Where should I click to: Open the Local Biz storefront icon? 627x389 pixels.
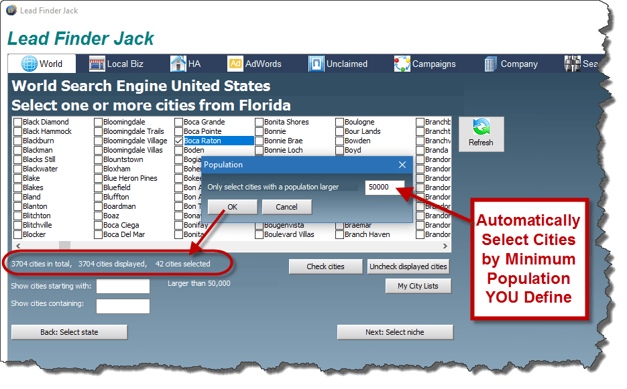click(x=97, y=64)
